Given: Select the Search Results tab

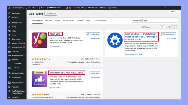Looking at the screenshot, I should [x=37, y=20].
